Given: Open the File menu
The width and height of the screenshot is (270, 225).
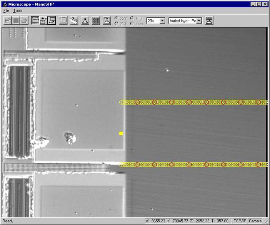Looking at the screenshot, I should (x=6, y=11).
